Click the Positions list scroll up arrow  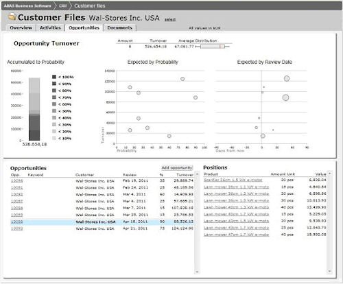point(329,174)
